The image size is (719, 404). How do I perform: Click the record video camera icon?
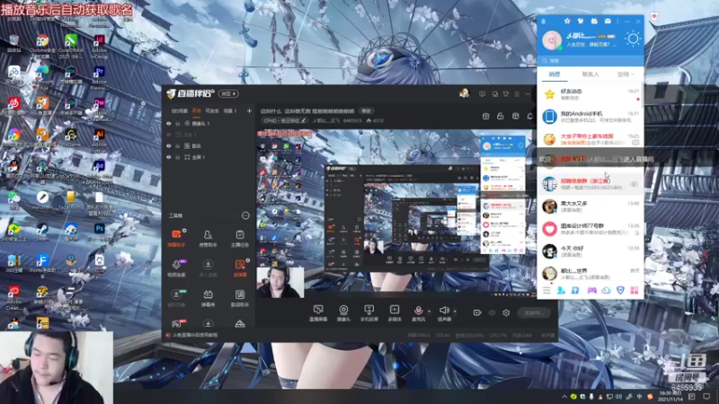(x=477, y=312)
